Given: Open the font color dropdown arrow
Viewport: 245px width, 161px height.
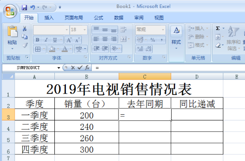Looking at the screenshot, I should [x=70, y=49].
